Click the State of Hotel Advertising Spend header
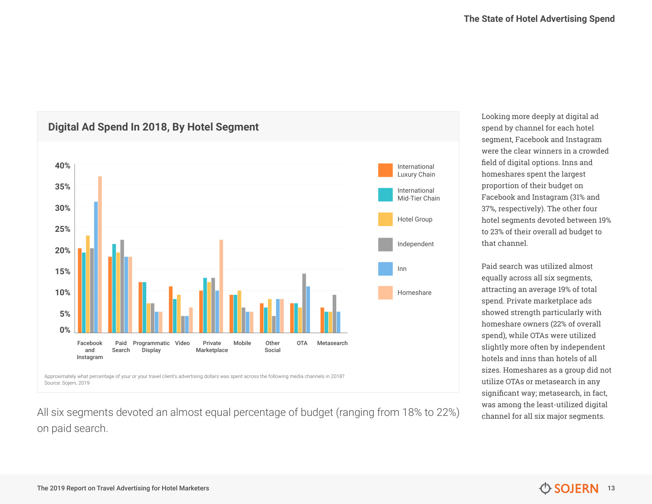 pos(539,19)
